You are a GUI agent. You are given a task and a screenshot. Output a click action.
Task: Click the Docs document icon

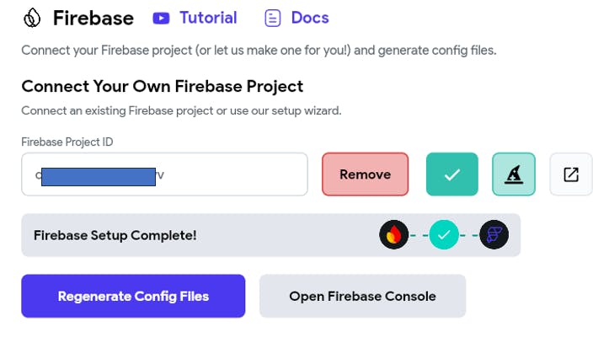point(272,18)
